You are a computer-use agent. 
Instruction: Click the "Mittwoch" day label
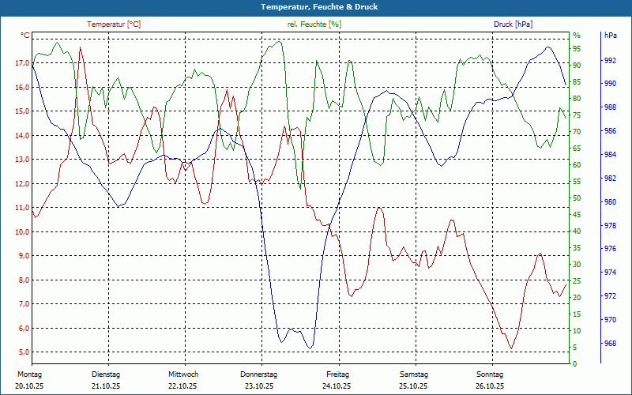pyautogui.click(x=183, y=374)
